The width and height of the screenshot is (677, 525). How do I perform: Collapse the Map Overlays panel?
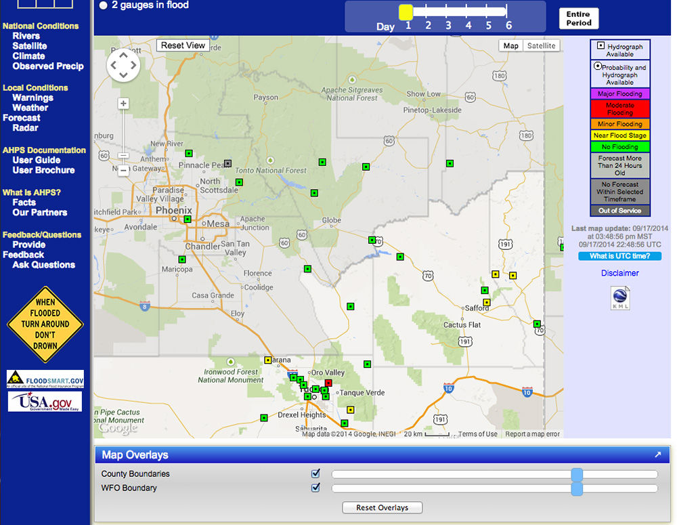tap(657, 455)
